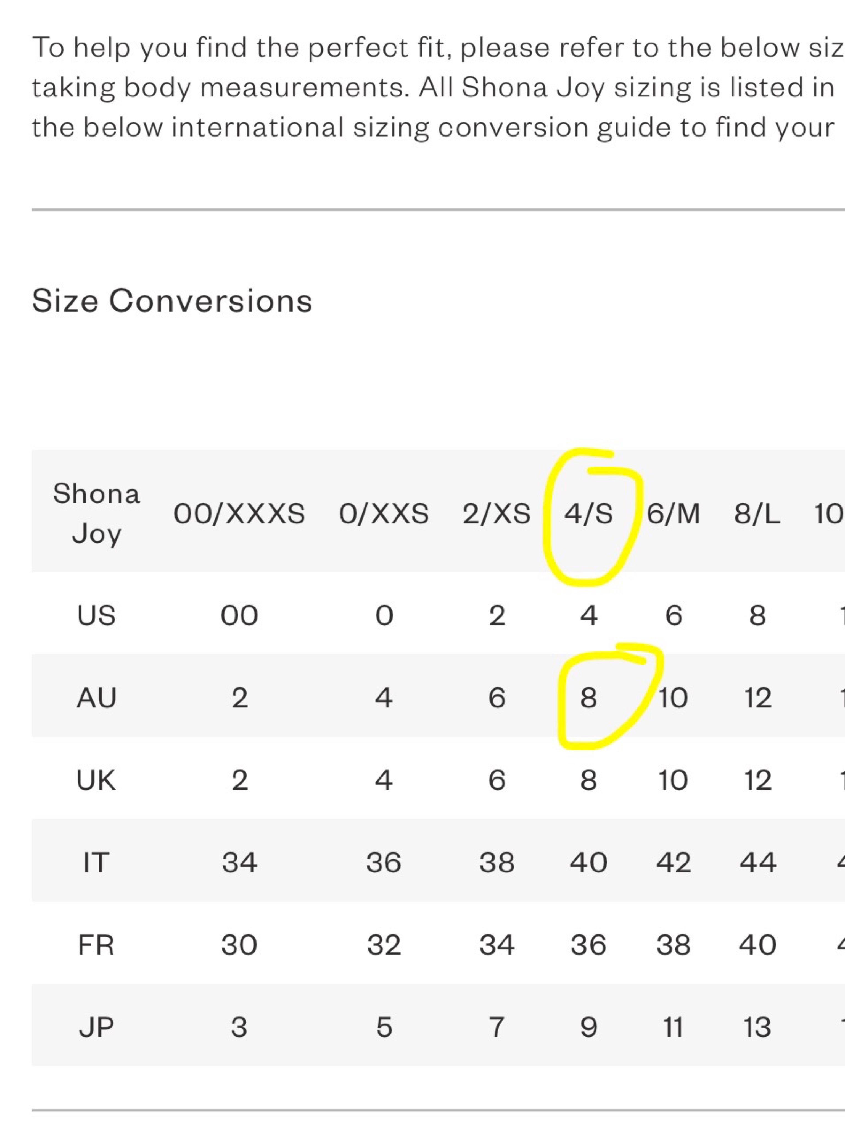Select the FR row label
The height and width of the screenshot is (1132, 845).
click(96, 945)
